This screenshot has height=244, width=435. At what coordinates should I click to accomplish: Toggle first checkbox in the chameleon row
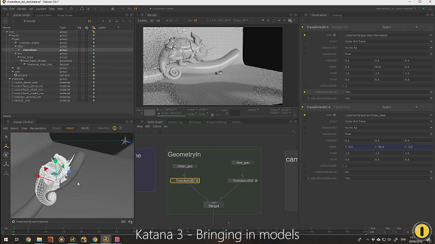[80, 49]
